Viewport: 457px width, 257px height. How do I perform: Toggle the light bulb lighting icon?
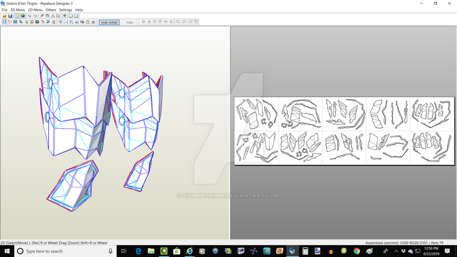coord(17,16)
